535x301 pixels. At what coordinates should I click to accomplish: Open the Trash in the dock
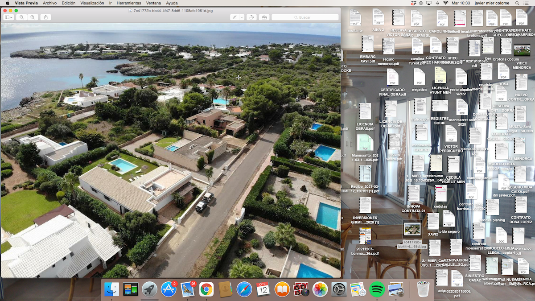click(x=423, y=289)
